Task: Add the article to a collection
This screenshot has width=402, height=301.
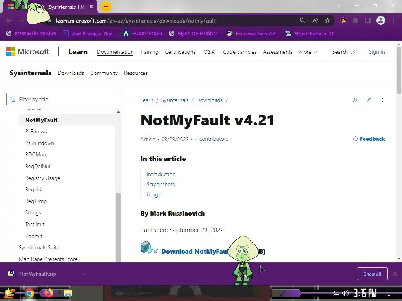Action: click(354, 100)
